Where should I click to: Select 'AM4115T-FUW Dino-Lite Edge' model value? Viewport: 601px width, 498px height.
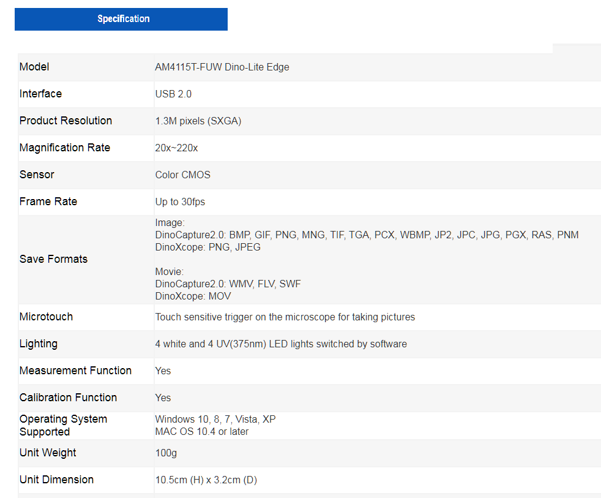click(x=222, y=67)
